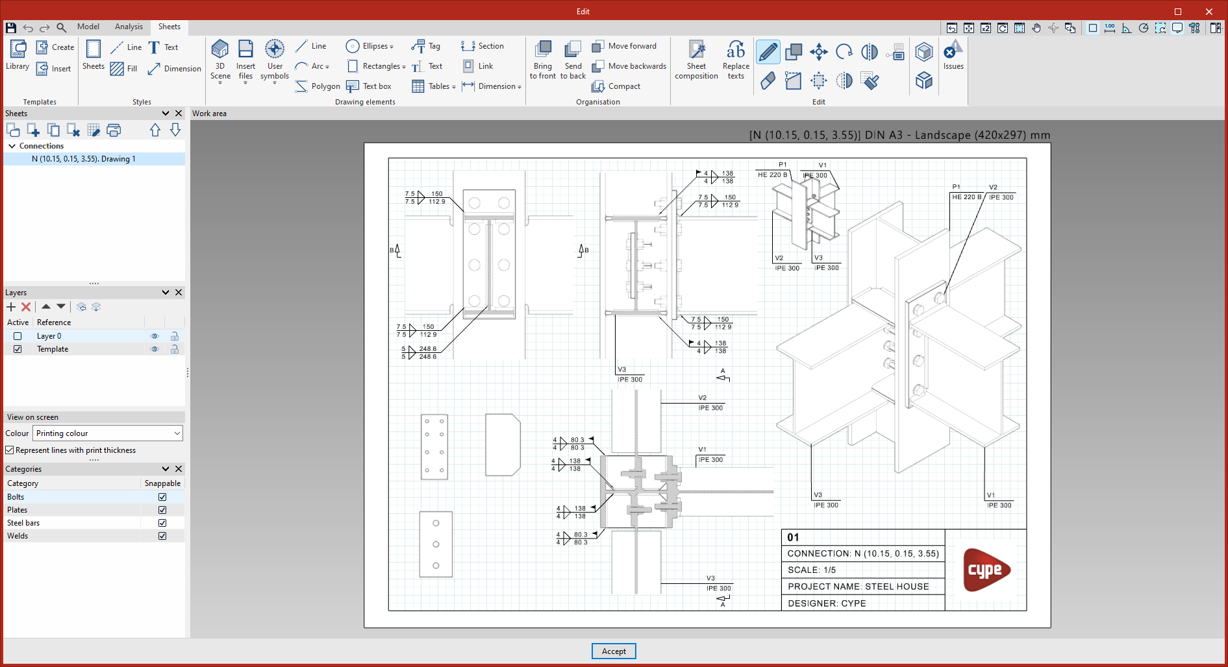Image resolution: width=1228 pixels, height=667 pixels.
Task: Select the Line style tool
Action: [x=126, y=47]
